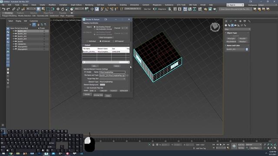Select the Individual radio option
Viewport: 278px width, 156px height.
[87, 41]
